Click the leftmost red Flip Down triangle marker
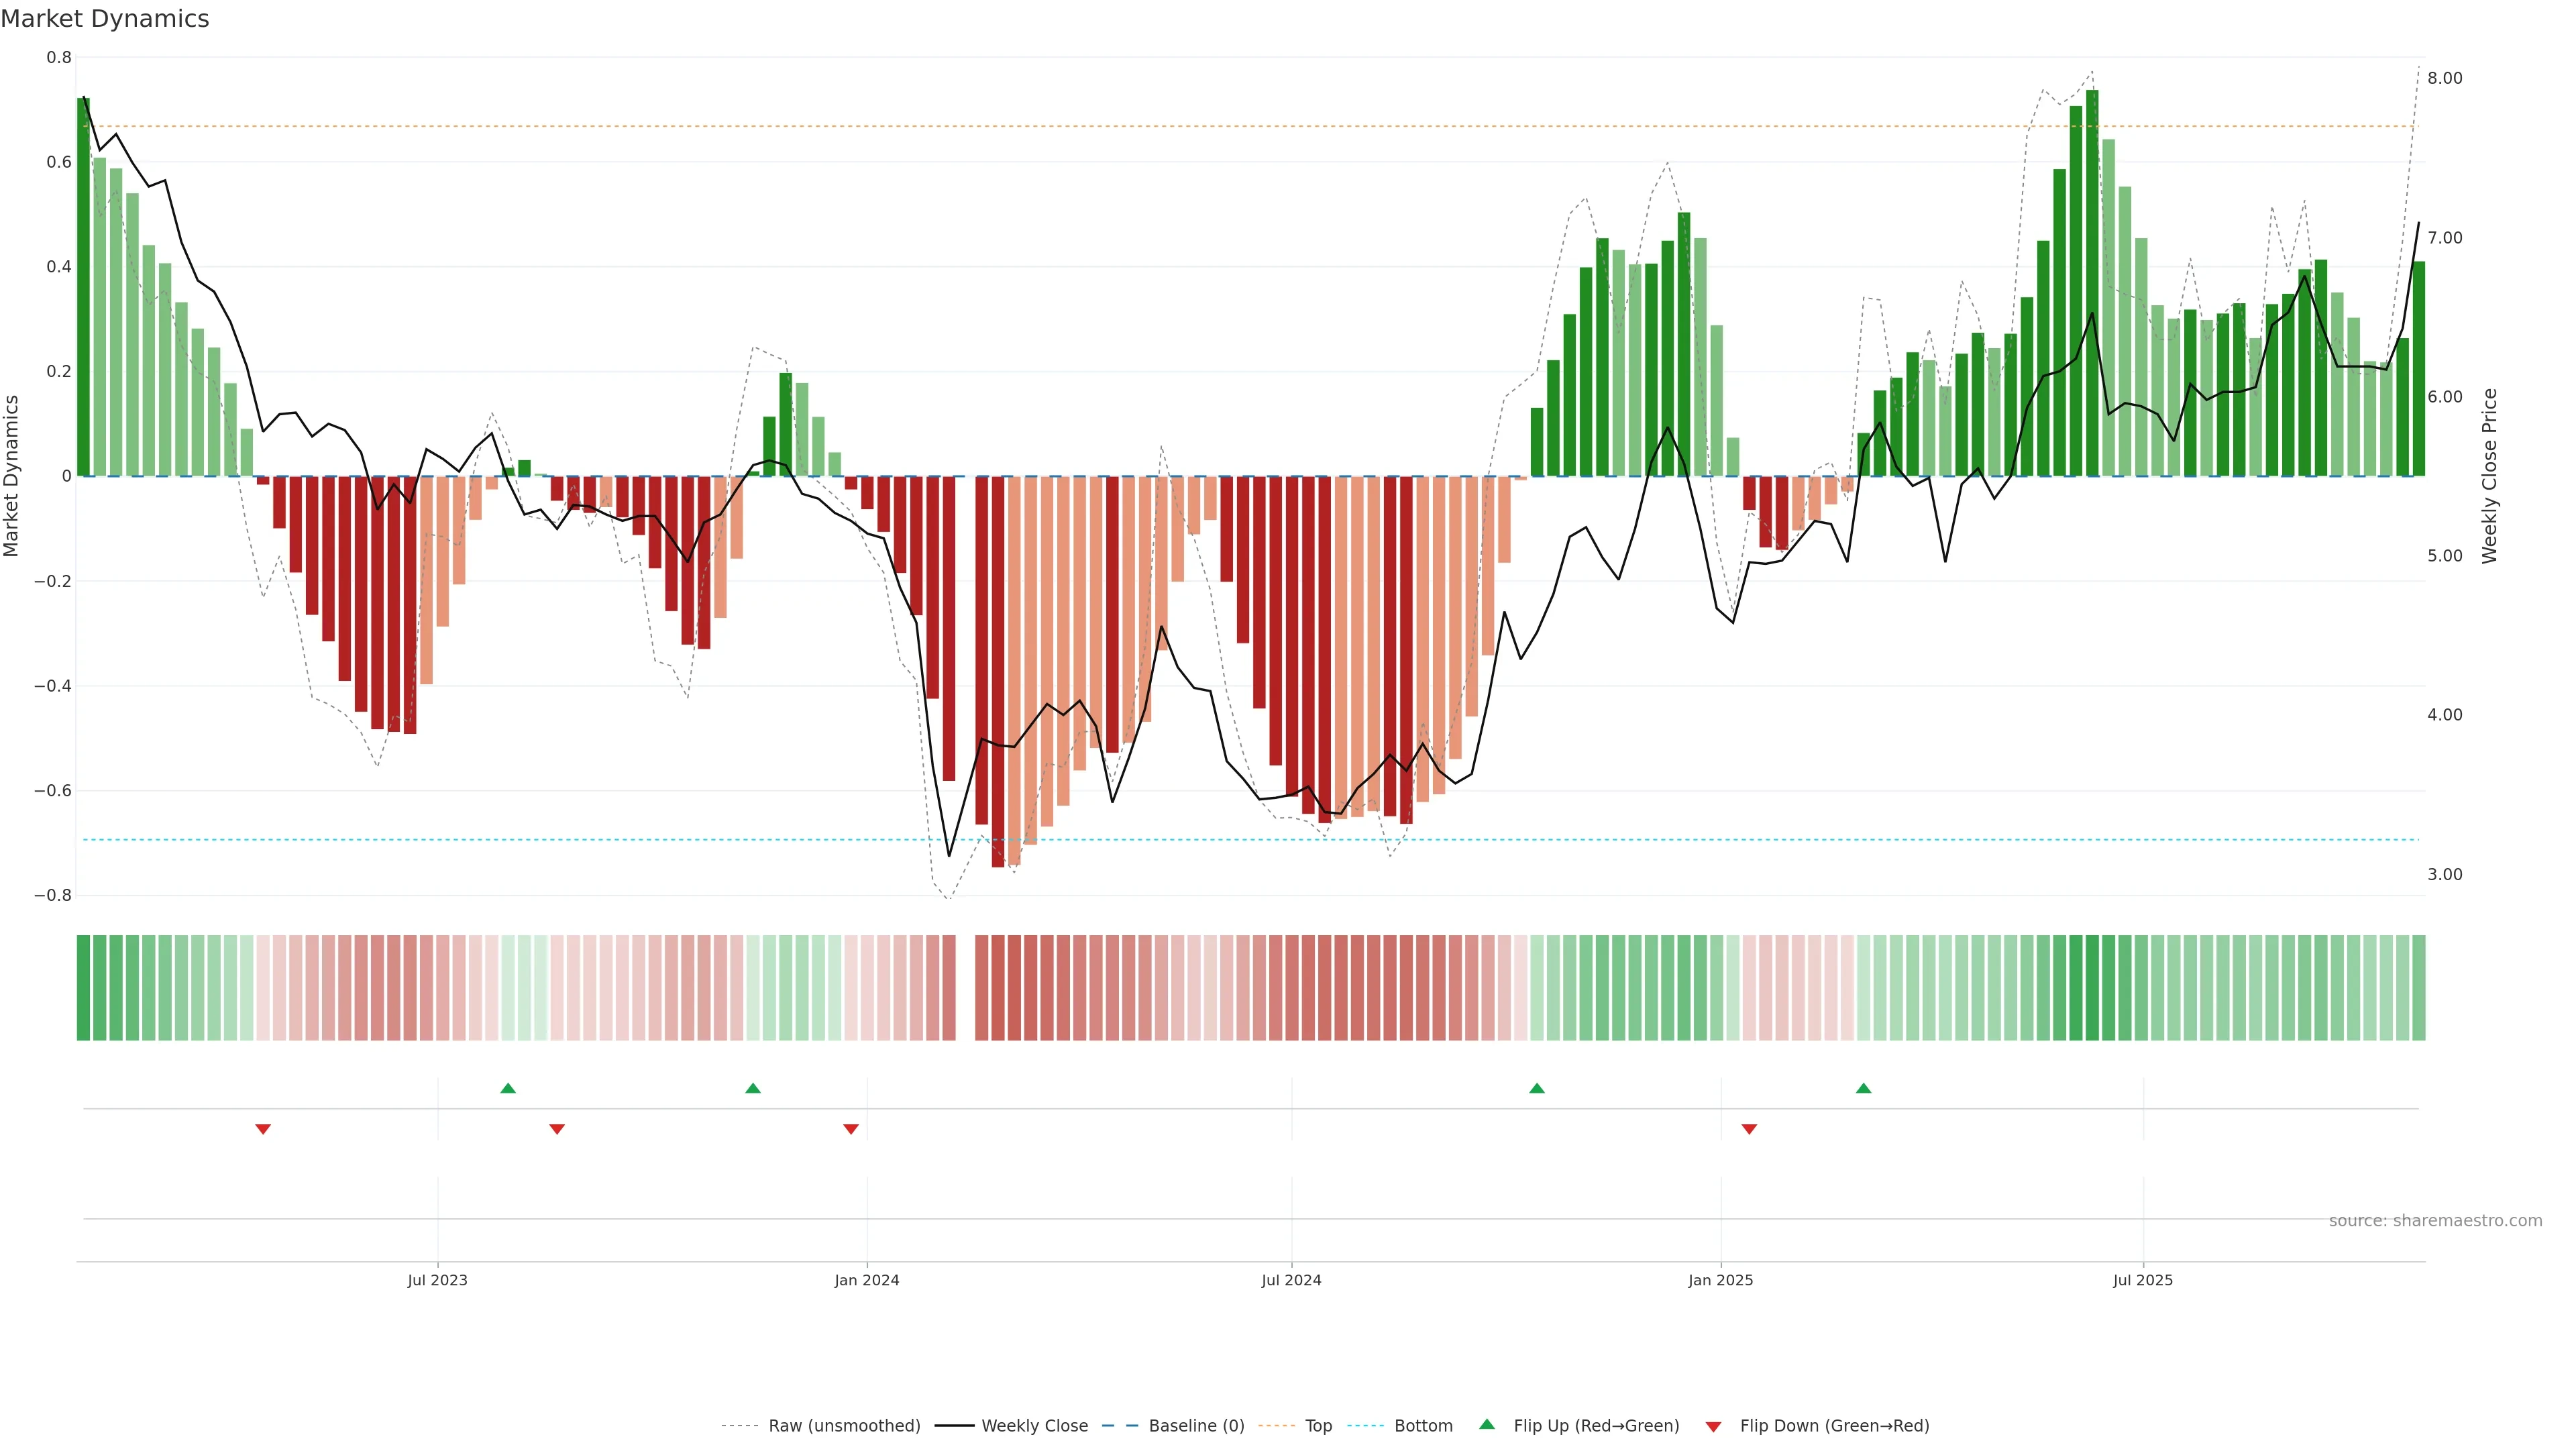Viewport: 2576px width, 1449px height. 263,1129
